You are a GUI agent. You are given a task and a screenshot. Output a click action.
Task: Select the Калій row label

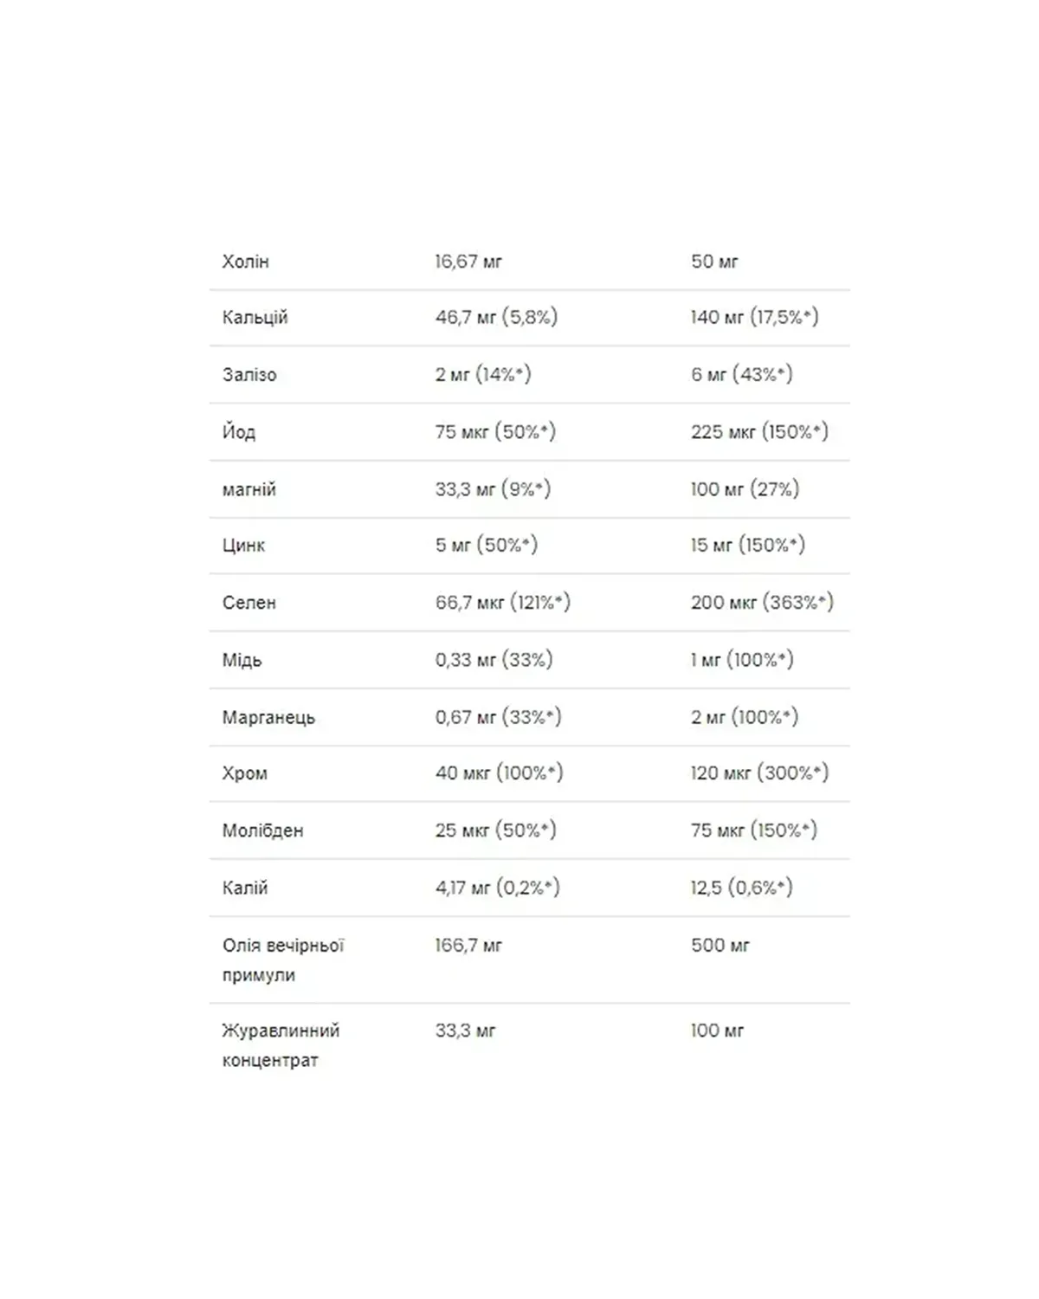pos(245,888)
